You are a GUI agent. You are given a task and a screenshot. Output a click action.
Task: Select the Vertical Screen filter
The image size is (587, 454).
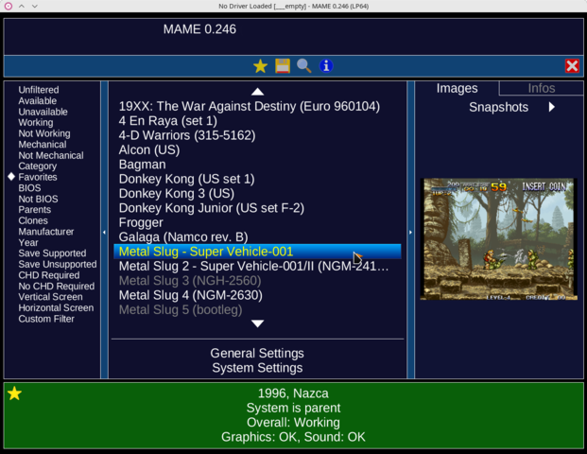click(50, 297)
